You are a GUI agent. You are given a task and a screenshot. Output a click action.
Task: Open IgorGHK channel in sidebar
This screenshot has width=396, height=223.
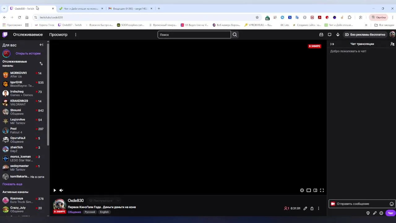click(x=23, y=84)
